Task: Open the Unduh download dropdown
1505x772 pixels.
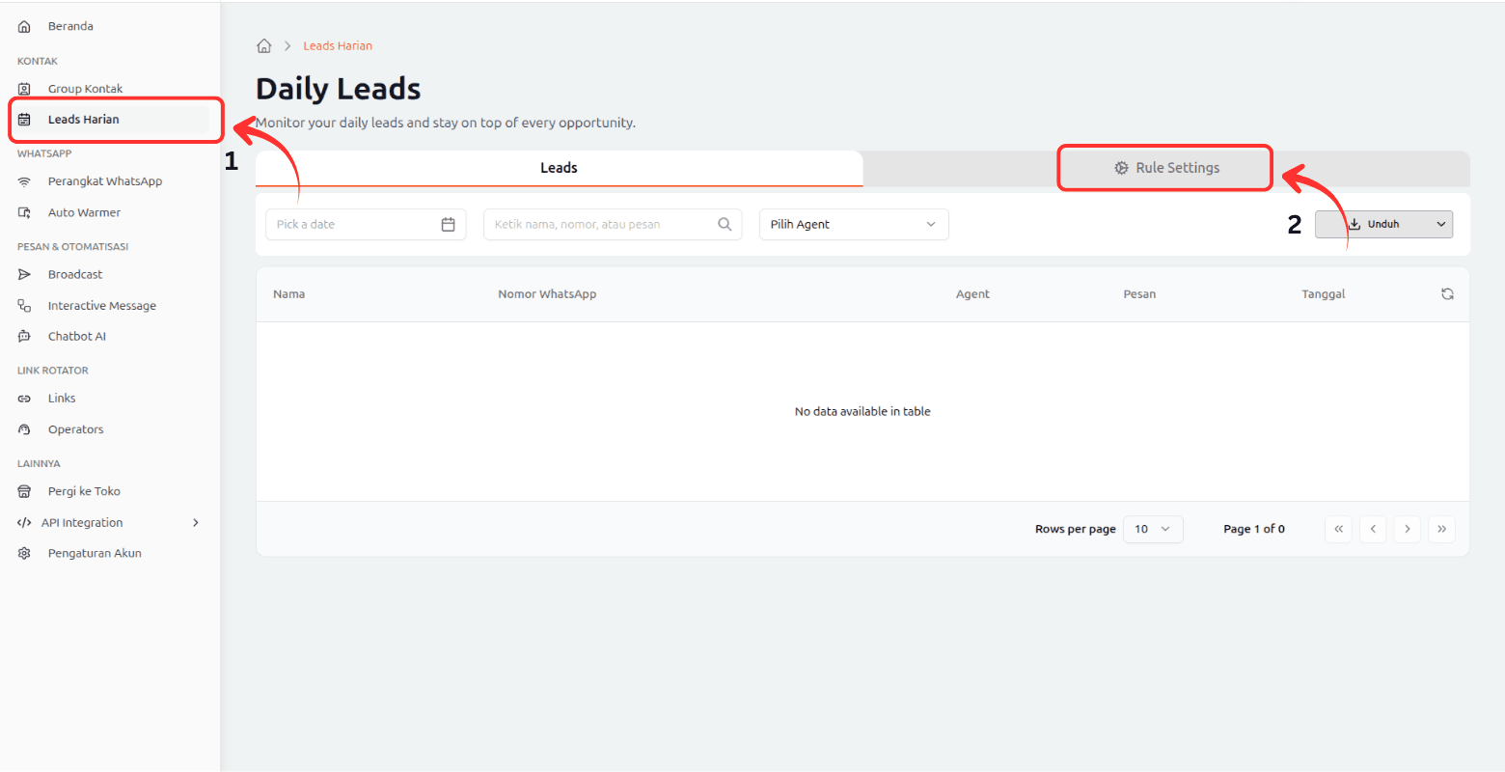Action: point(1383,224)
